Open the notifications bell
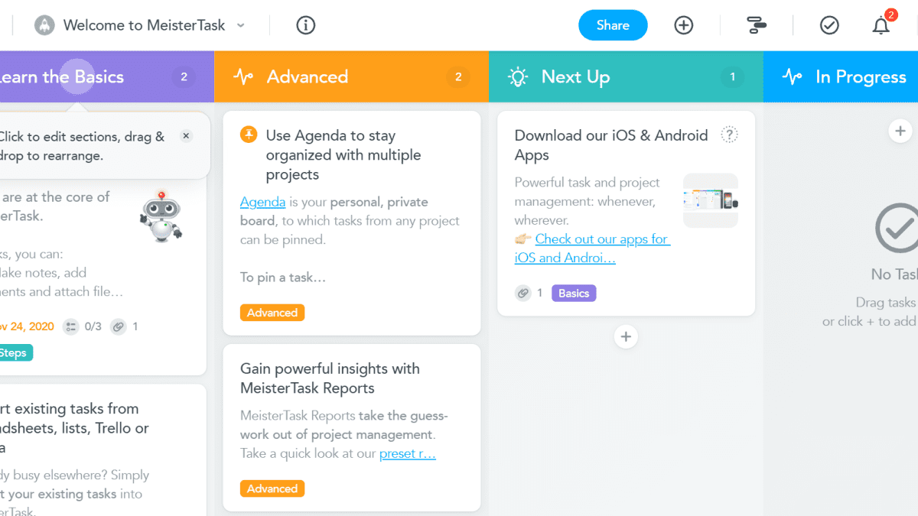 pyautogui.click(x=881, y=26)
